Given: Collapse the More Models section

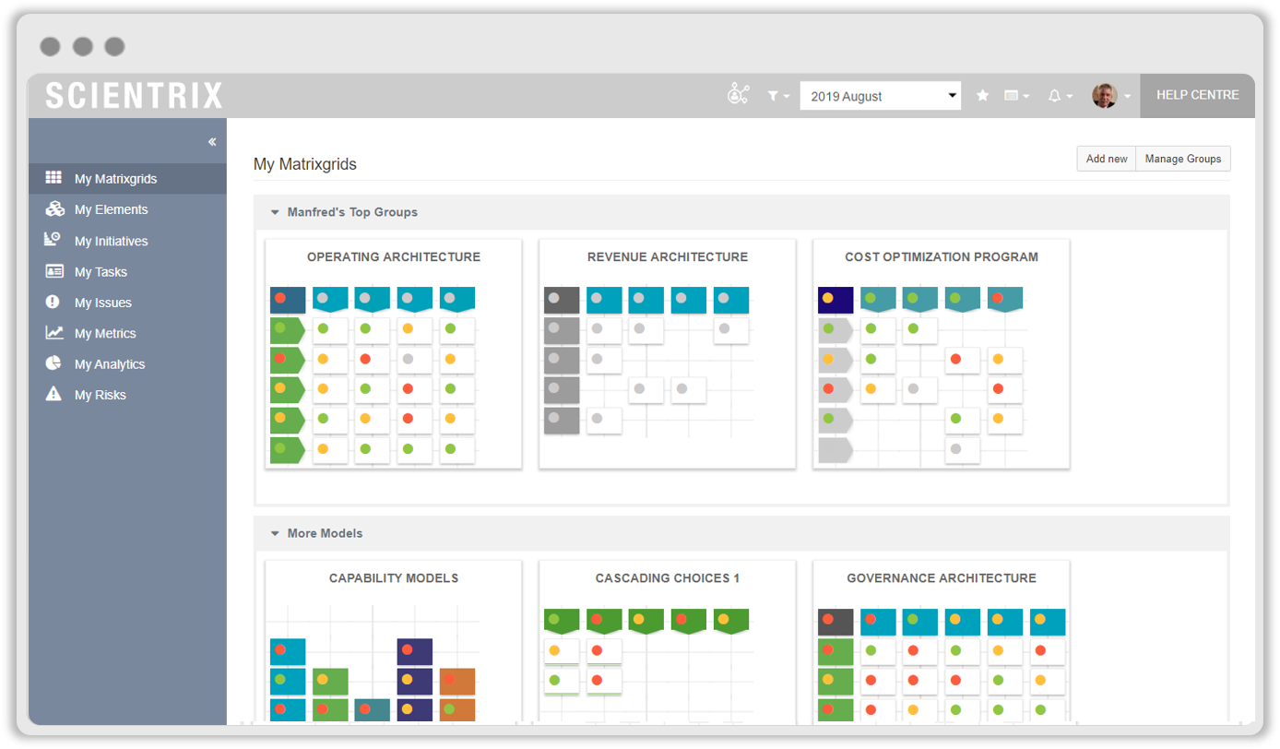Looking at the screenshot, I should click(275, 533).
